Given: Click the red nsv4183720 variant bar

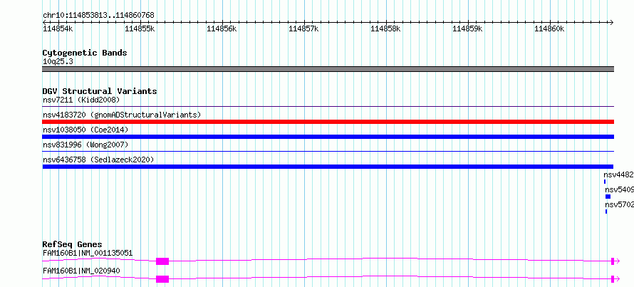Looking at the screenshot, I should pyautogui.click(x=328, y=122).
